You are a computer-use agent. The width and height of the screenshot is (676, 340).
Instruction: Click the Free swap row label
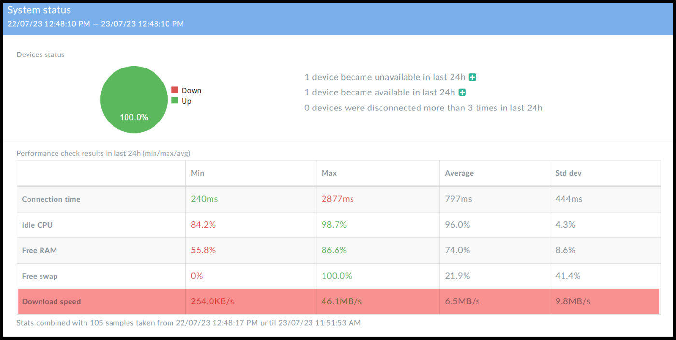(40, 276)
